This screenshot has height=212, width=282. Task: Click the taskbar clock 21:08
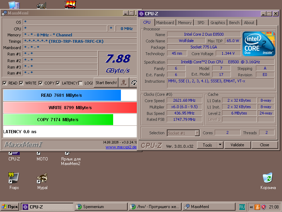point(274,207)
